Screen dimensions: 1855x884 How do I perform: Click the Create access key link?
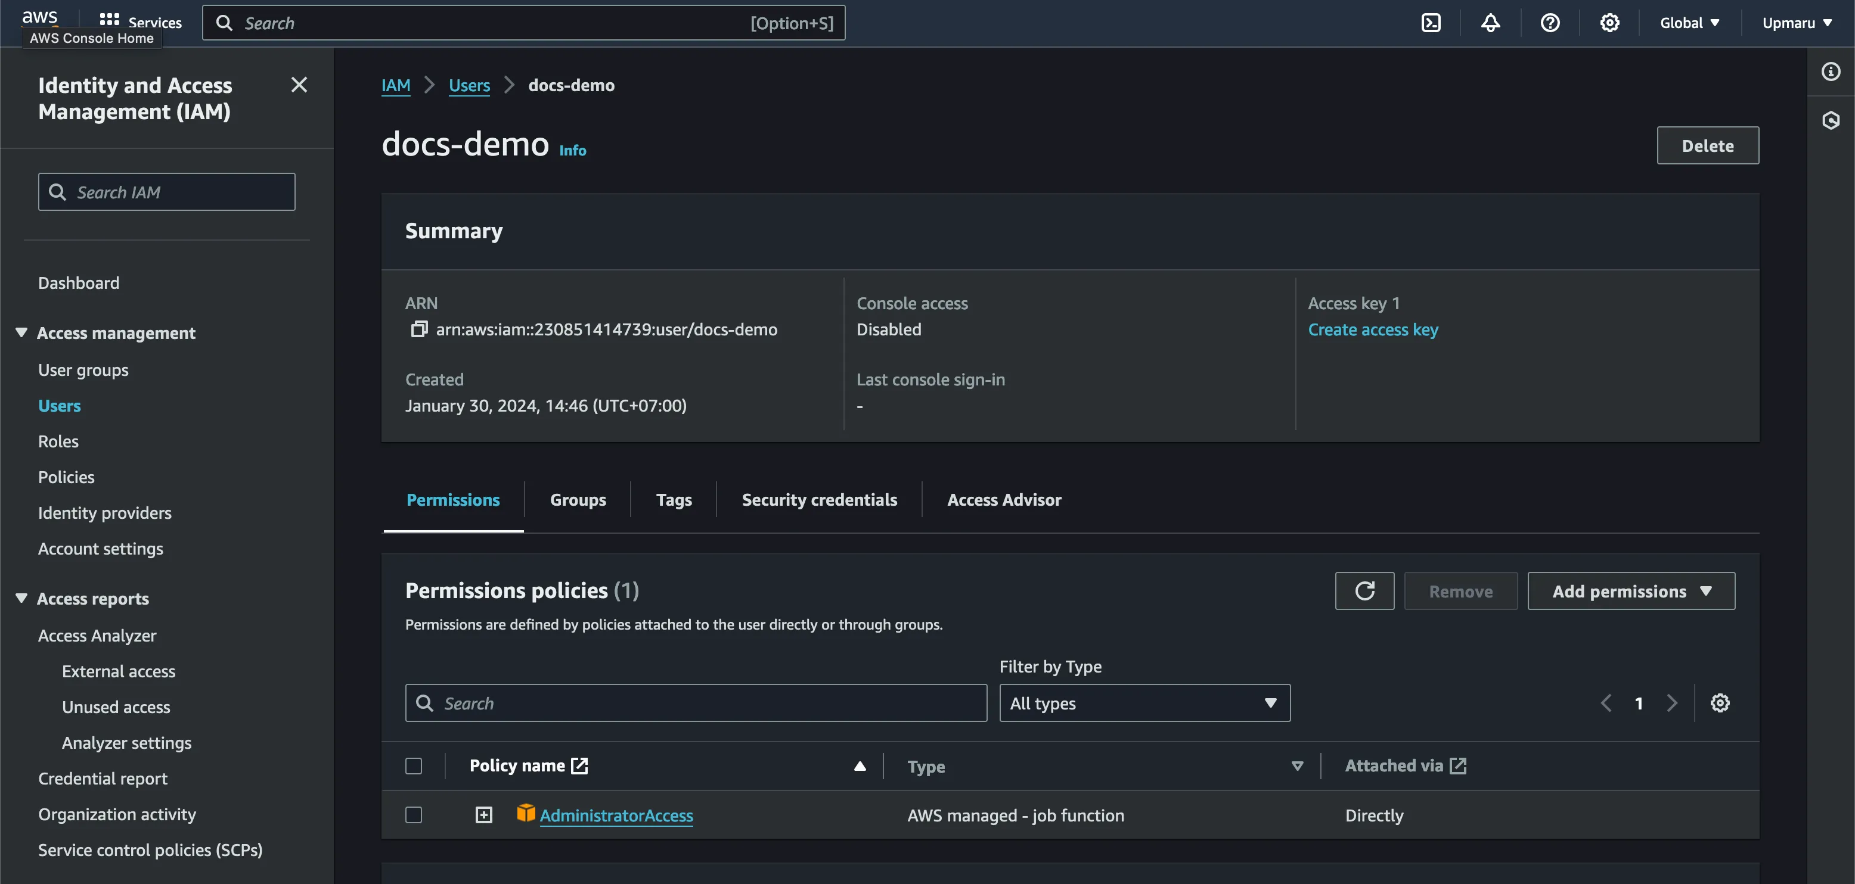[1373, 329]
